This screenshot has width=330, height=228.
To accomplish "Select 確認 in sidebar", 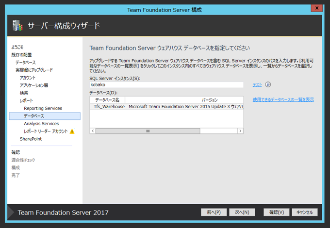I will (x=16, y=152).
